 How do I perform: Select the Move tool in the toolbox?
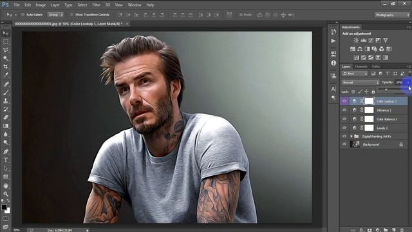6,33
